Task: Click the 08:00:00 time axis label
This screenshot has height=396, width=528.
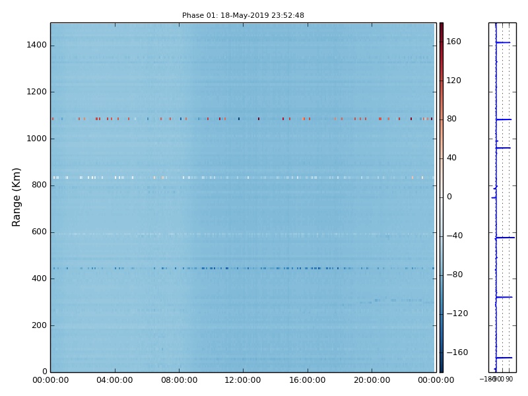Action: click(x=179, y=380)
